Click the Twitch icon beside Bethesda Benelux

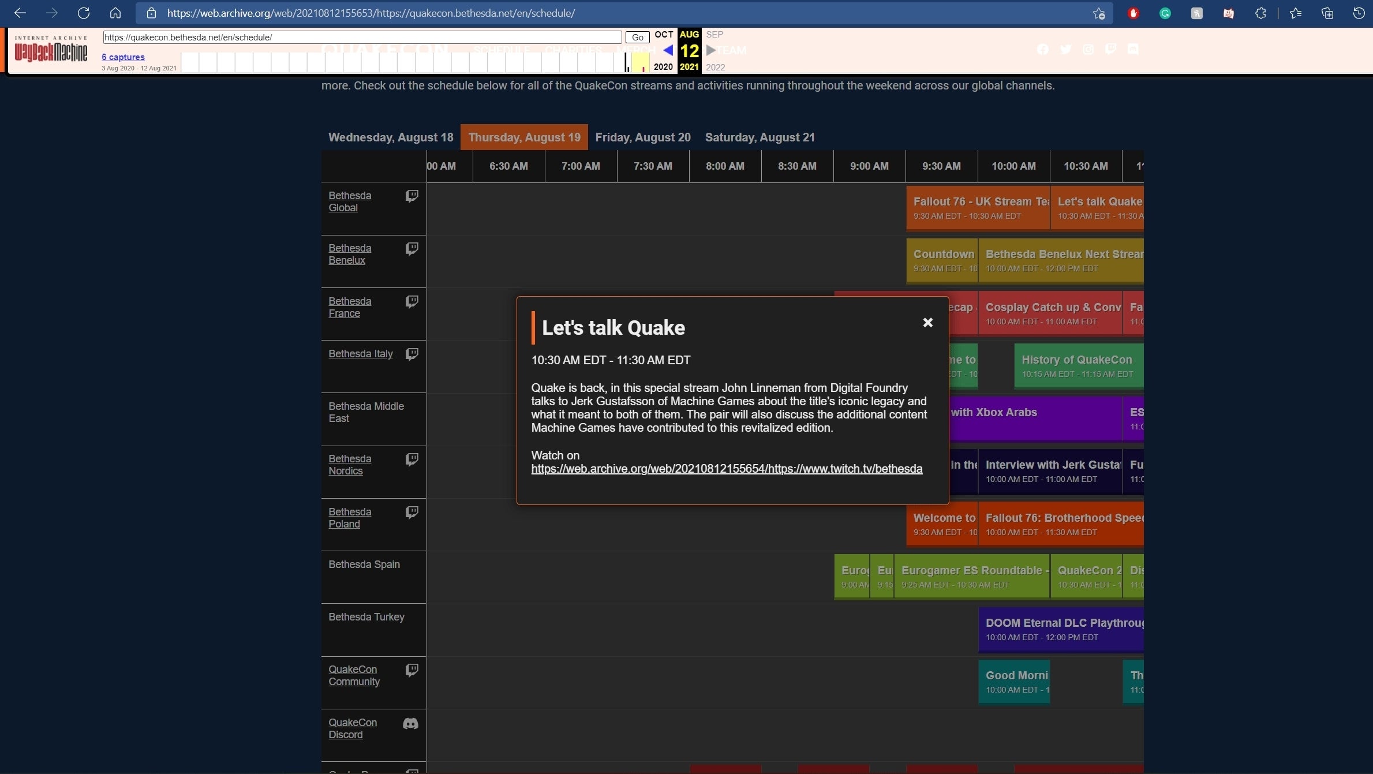[x=411, y=249]
